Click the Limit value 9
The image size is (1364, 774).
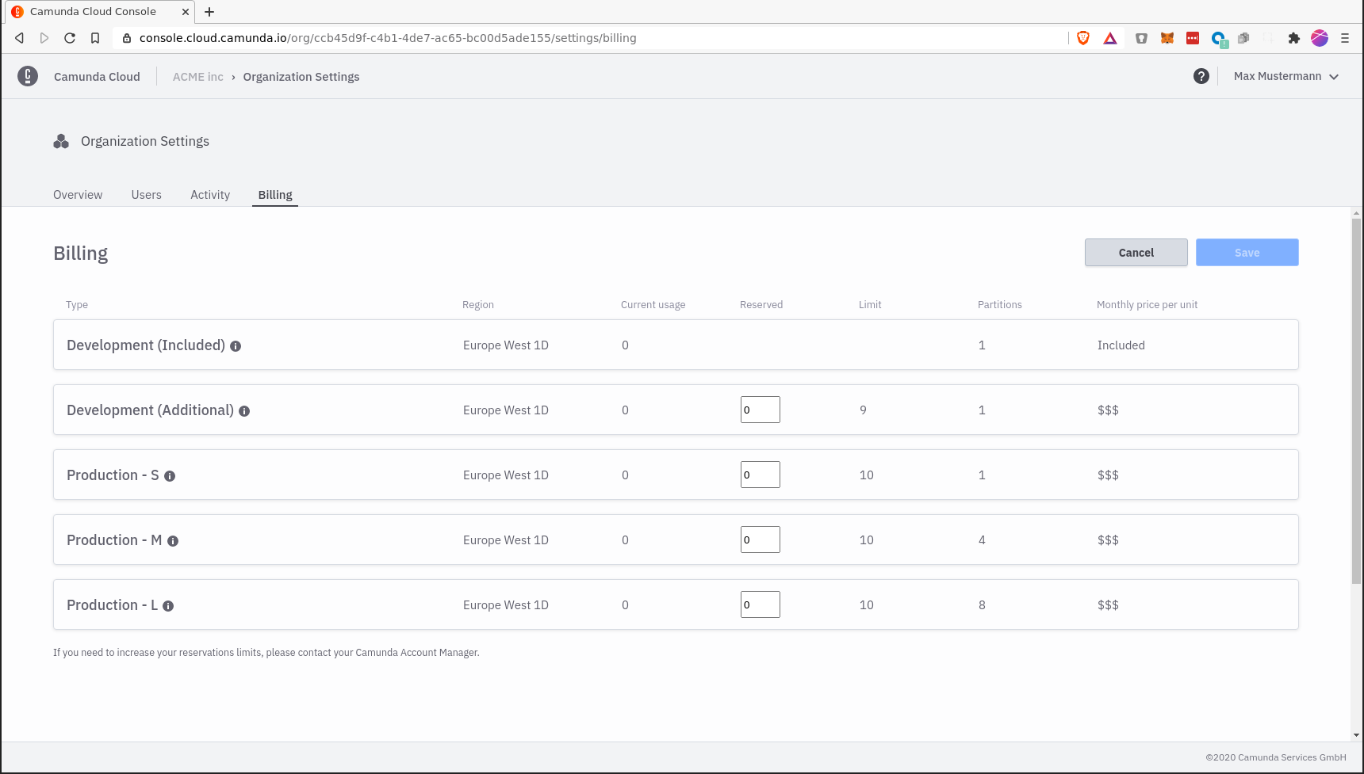click(863, 410)
